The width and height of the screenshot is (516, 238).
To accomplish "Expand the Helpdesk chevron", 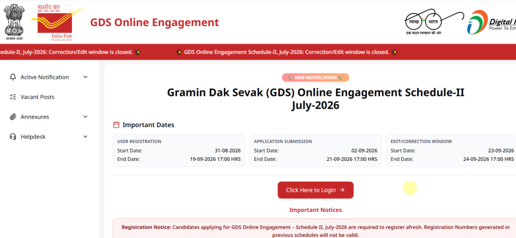I will (x=86, y=137).
